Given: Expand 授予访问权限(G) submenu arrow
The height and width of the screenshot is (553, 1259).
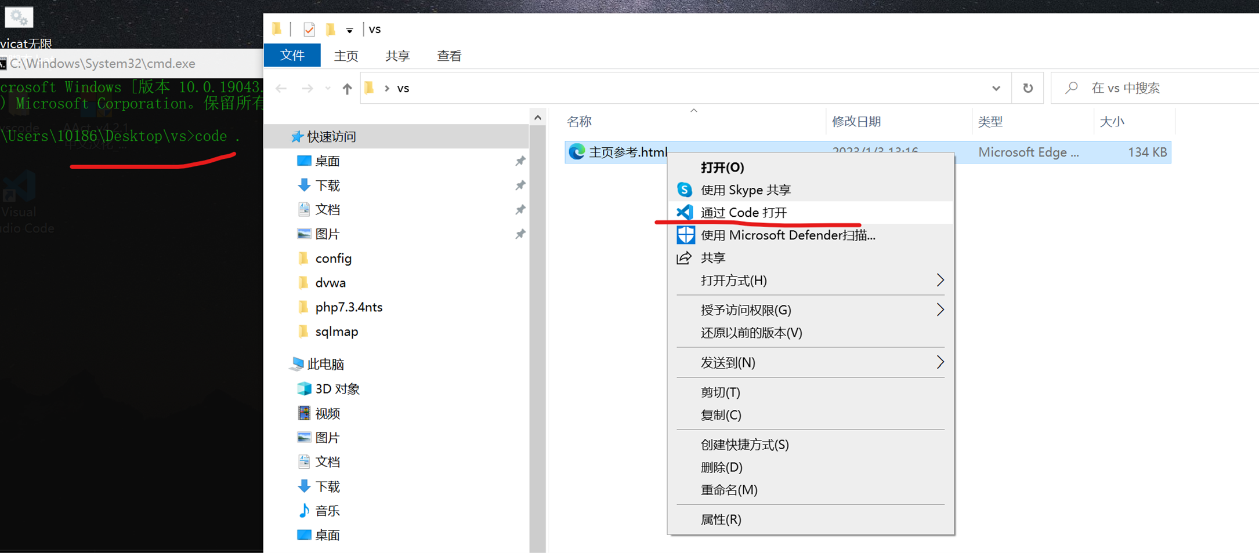Looking at the screenshot, I should (x=940, y=310).
